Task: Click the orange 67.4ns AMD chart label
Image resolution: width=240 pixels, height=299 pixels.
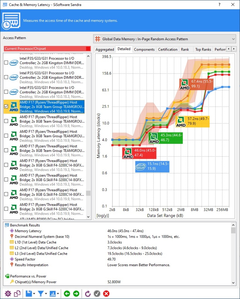Action: coord(196,84)
